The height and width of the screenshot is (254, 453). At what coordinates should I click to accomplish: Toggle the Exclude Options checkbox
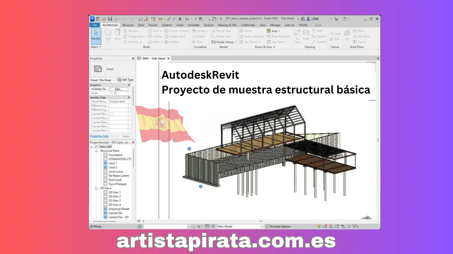pyautogui.click(x=268, y=226)
